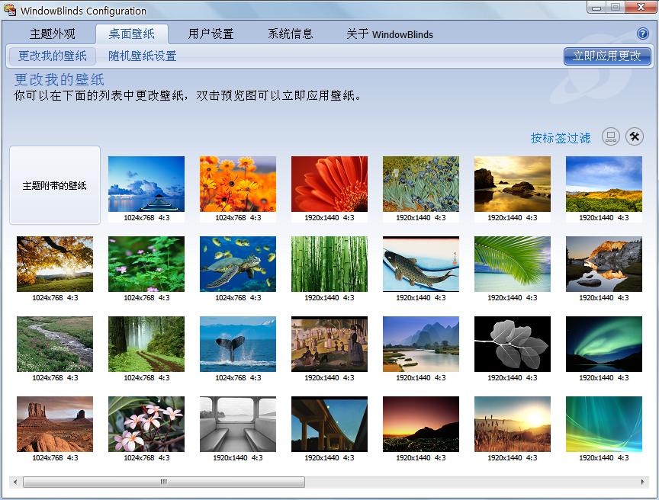Choose the koi fish painting wallpaper

(x=421, y=264)
